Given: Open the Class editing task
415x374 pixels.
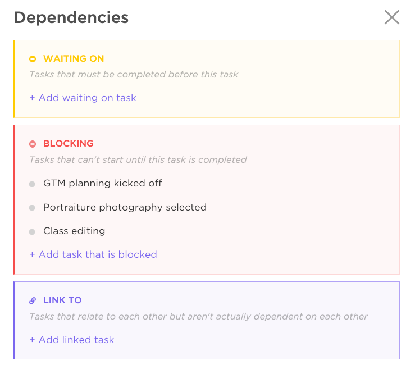Looking at the screenshot, I should [x=74, y=231].
